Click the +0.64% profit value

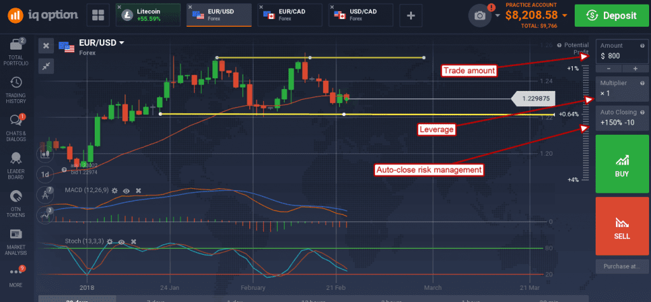[x=569, y=114]
